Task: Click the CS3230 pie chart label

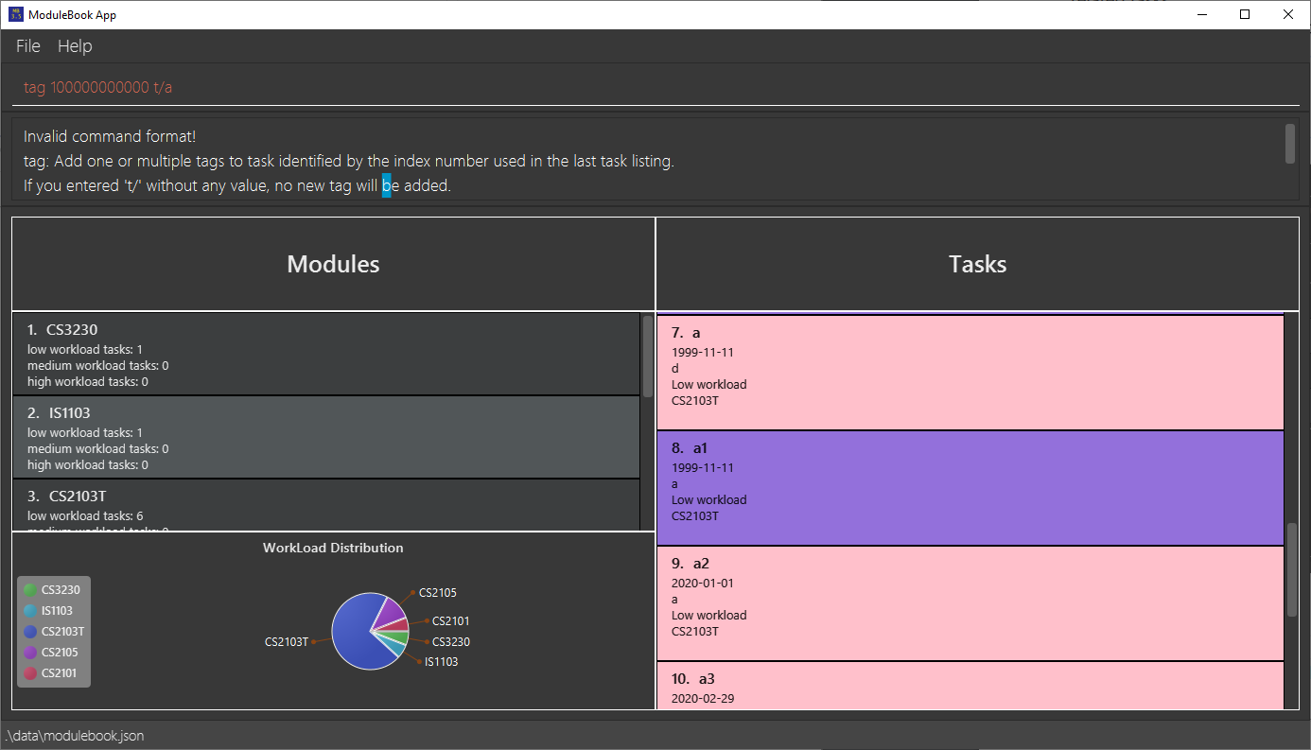Action: [x=451, y=642]
